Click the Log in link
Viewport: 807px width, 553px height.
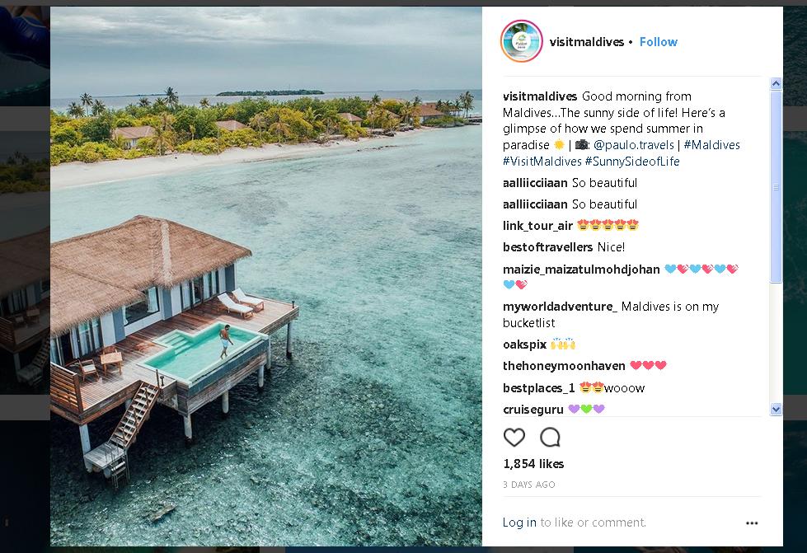pyautogui.click(x=519, y=523)
